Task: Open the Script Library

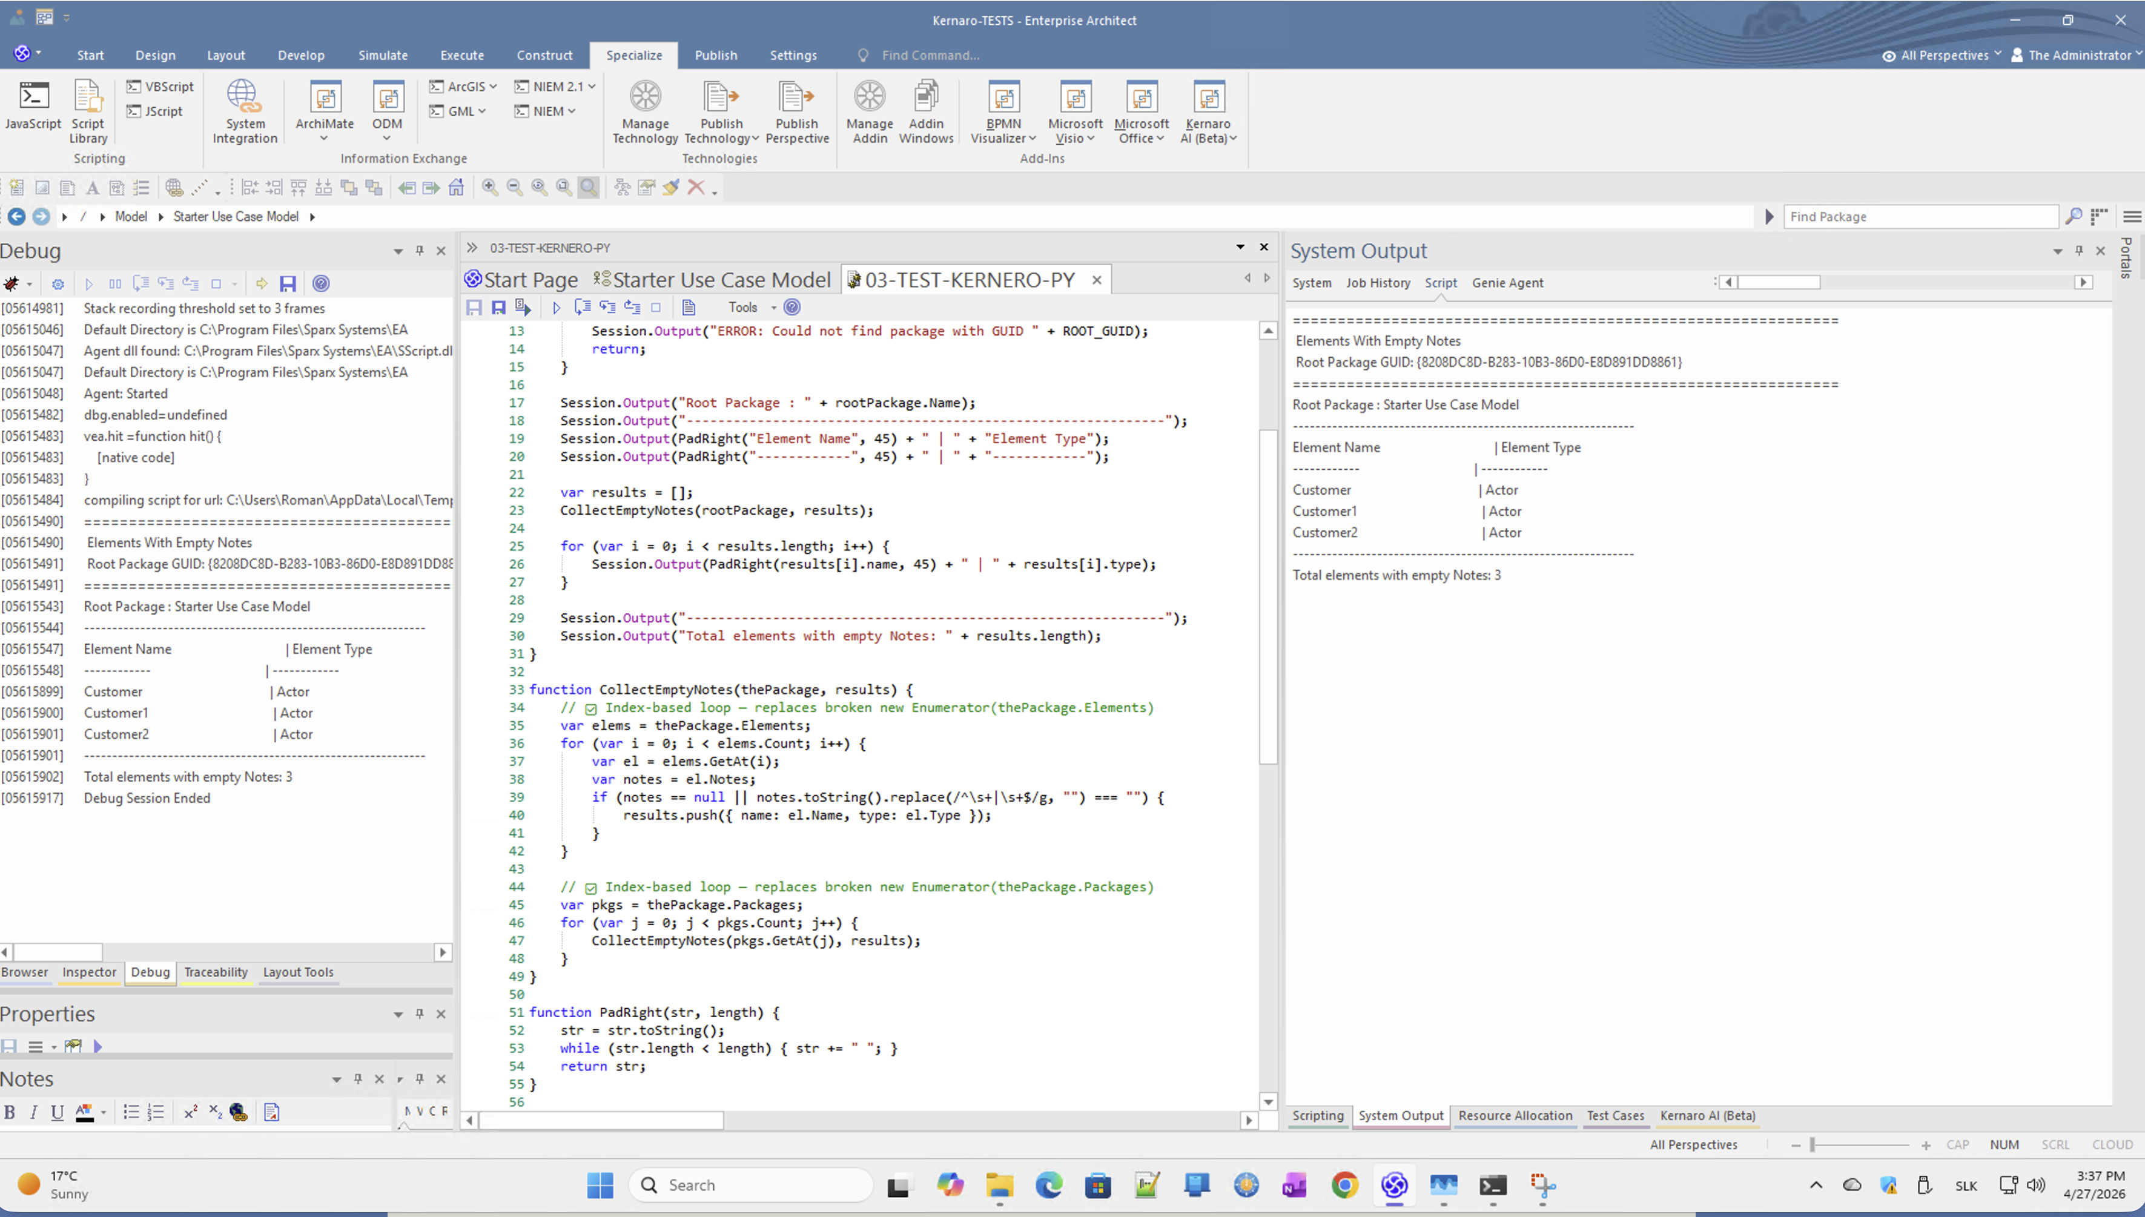Action: point(88,112)
